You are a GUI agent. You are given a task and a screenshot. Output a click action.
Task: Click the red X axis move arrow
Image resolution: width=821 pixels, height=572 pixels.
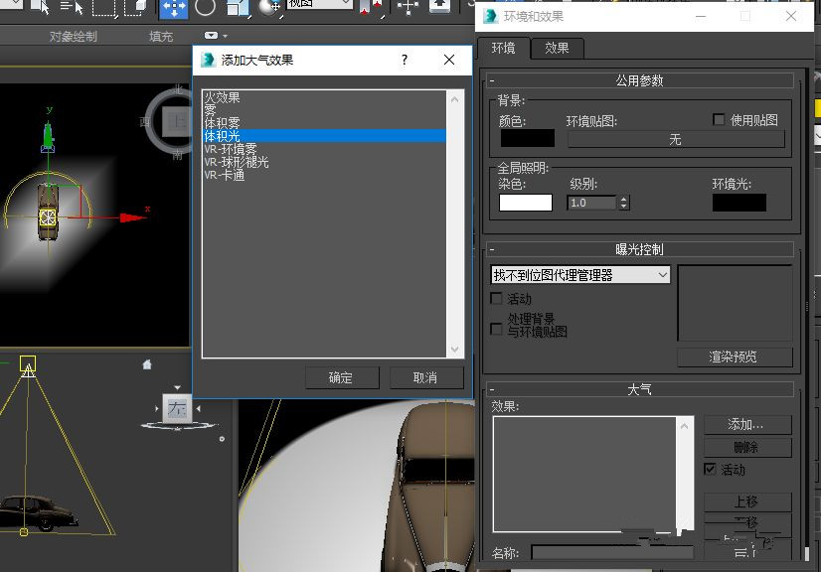[x=132, y=217]
